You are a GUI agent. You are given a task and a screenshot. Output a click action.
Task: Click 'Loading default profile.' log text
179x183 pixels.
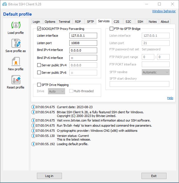click(72, 144)
